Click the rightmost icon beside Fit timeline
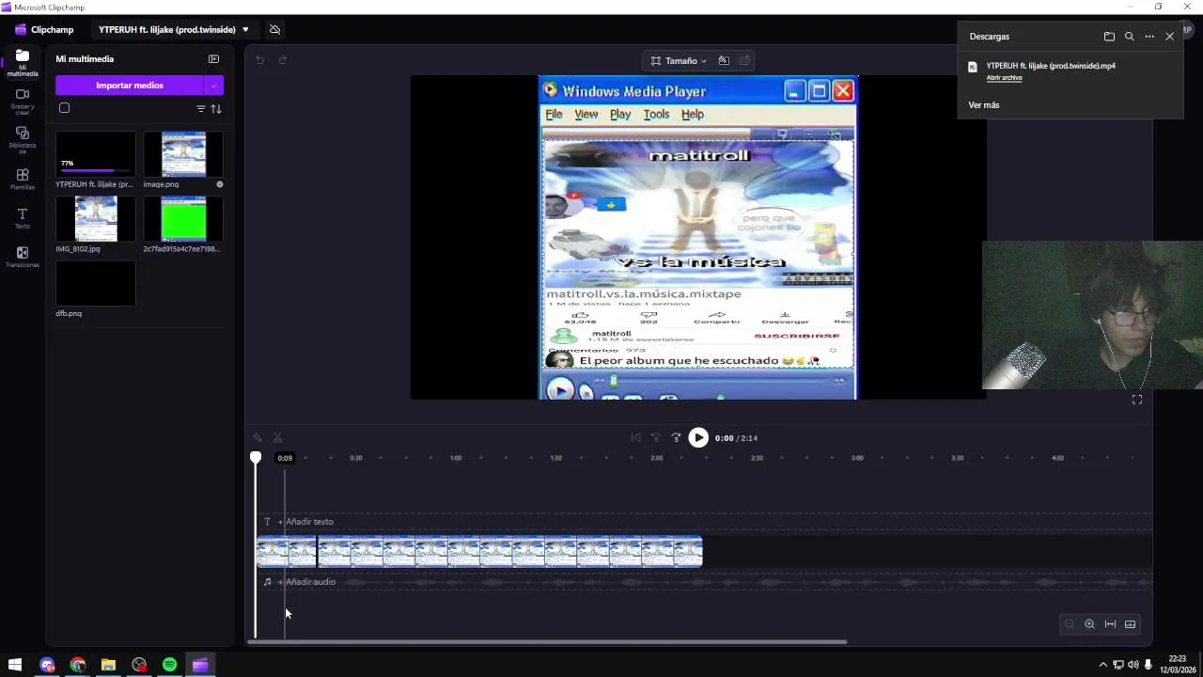 coord(1131,624)
